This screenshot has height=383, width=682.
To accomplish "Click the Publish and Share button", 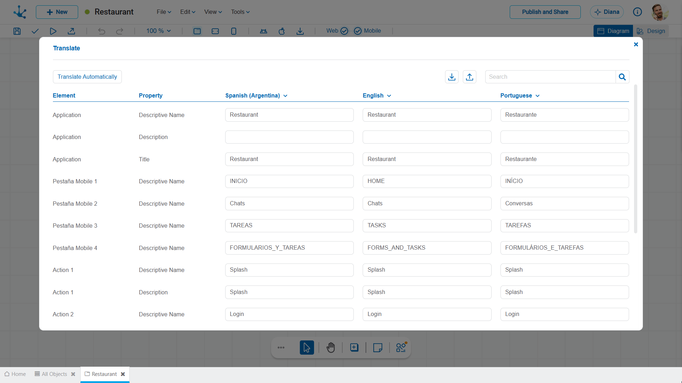I will (545, 12).
